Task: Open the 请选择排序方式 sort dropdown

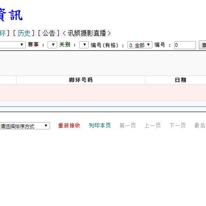Action: point(24,126)
